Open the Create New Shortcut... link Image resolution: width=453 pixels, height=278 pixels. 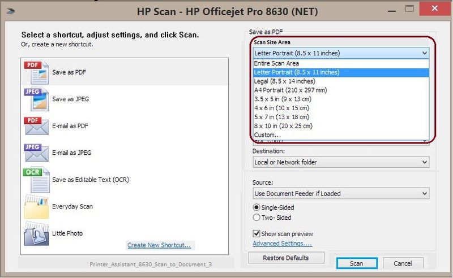point(159,245)
